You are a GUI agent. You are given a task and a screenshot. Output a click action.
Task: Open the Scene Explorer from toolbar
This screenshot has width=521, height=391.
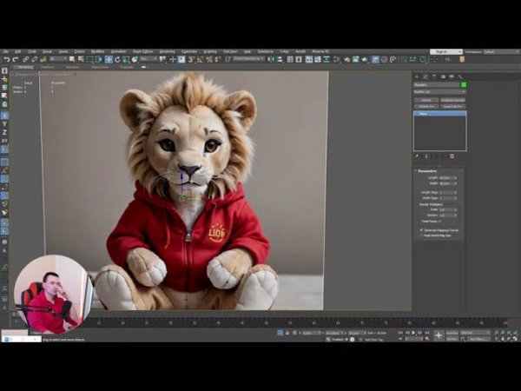(290, 59)
